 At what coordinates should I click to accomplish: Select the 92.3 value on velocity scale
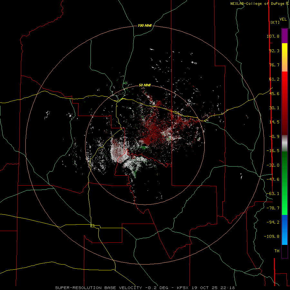[274, 51]
